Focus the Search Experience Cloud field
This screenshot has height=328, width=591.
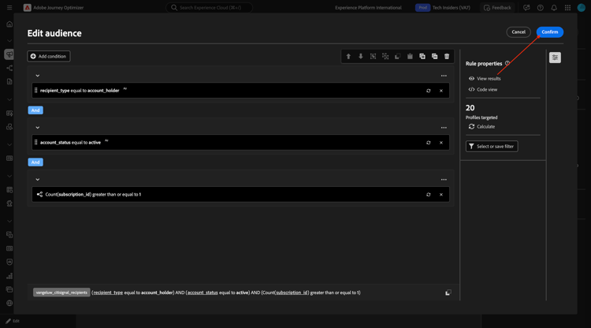click(210, 8)
